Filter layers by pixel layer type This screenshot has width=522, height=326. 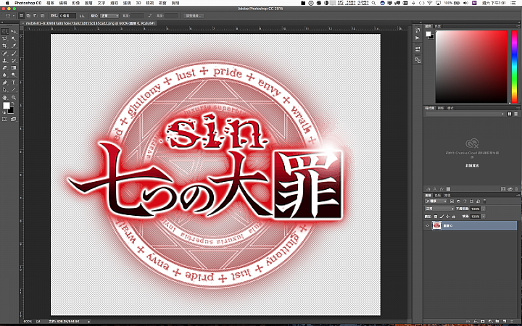click(452, 201)
